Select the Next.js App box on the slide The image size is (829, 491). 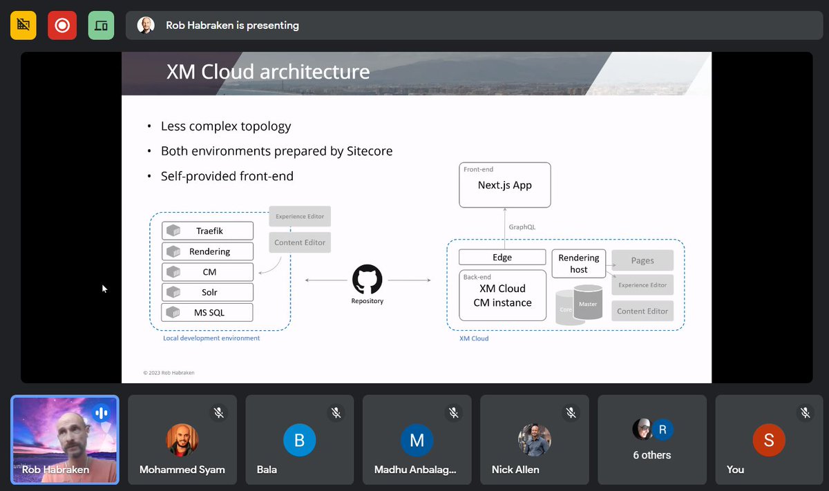click(504, 184)
